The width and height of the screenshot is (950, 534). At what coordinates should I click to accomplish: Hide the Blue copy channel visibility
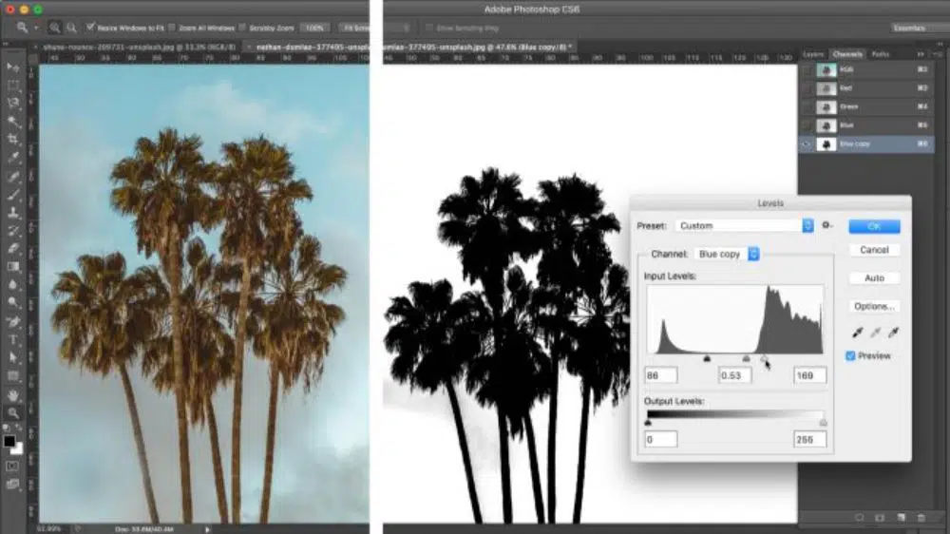(807, 143)
